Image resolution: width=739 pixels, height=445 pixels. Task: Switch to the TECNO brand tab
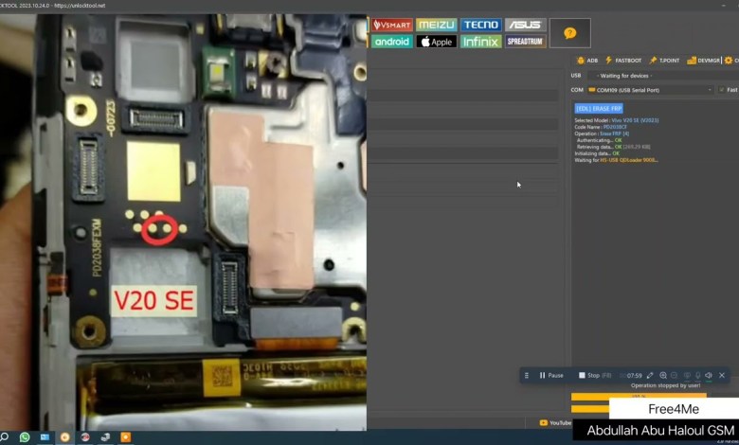pos(480,25)
